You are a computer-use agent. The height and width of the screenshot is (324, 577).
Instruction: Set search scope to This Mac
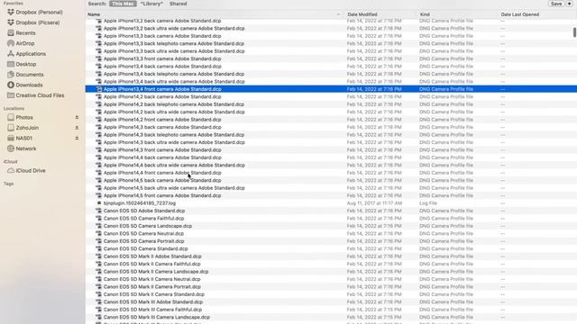(123, 4)
